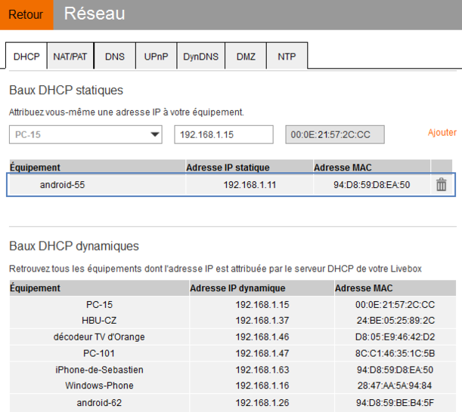Viewport: 462px width, 412px height.
Task: Click the Ajouter link
Action: [442, 133]
